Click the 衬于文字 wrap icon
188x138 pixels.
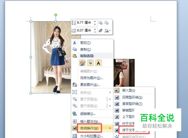pos(117,124)
